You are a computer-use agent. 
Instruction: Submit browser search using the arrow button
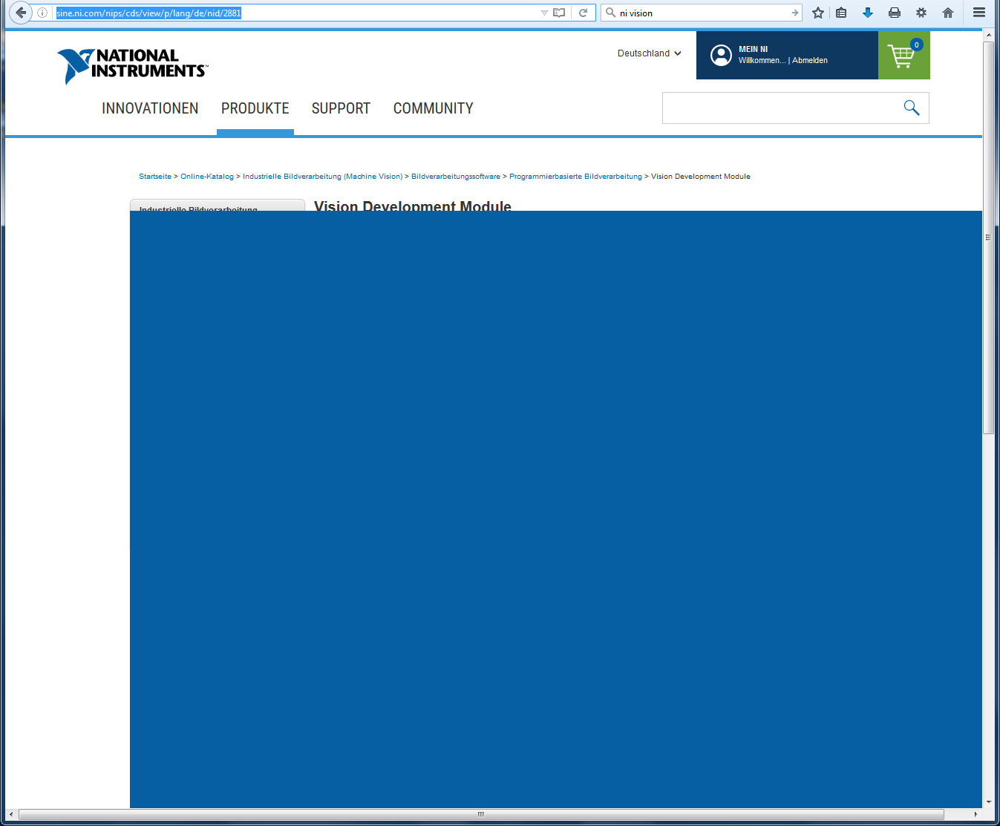(x=795, y=13)
